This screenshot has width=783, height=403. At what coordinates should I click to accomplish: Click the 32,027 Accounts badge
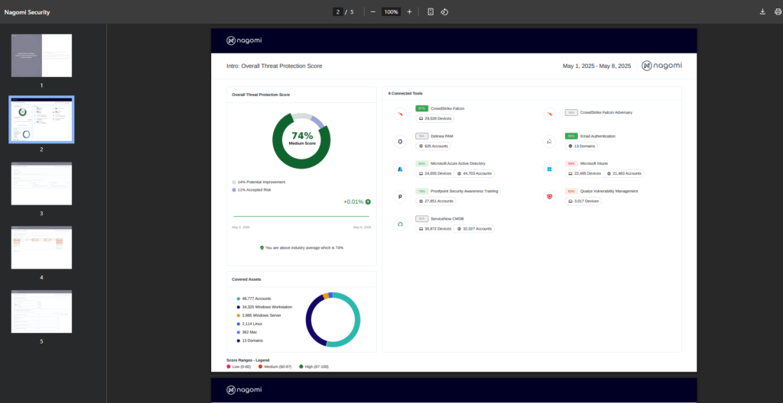point(474,229)
